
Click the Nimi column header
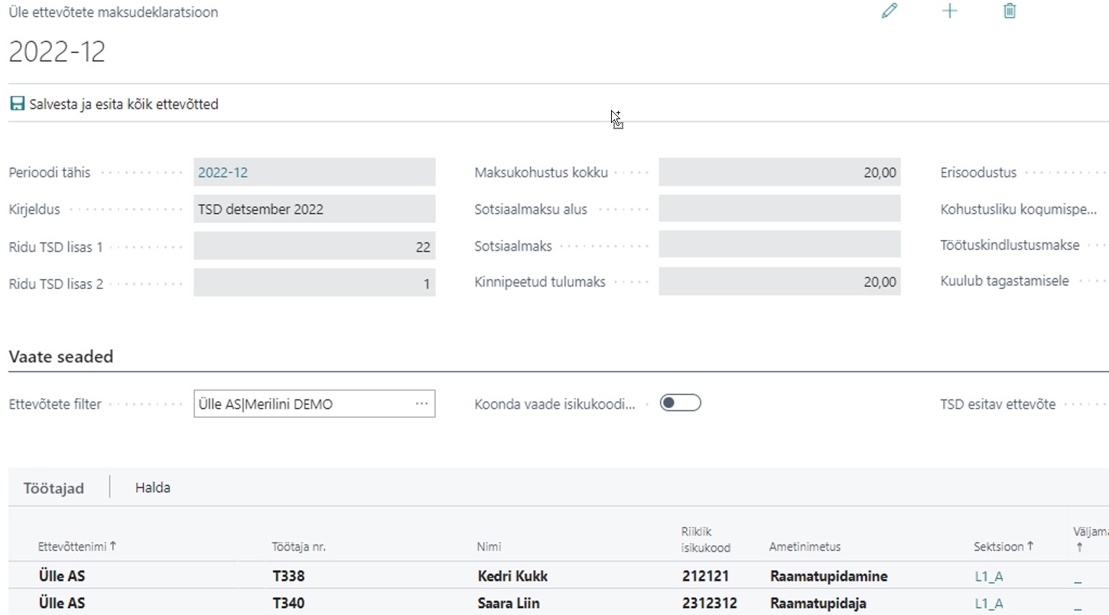pos(489,547)
